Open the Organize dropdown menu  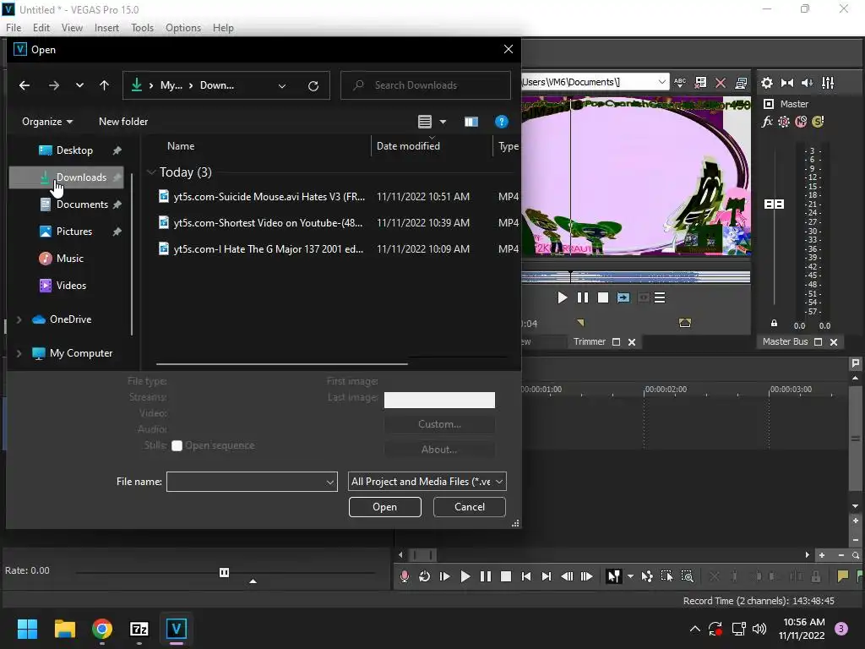click(47, 122)
